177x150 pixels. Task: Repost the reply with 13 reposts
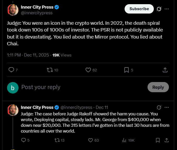[x=56, y=140]
